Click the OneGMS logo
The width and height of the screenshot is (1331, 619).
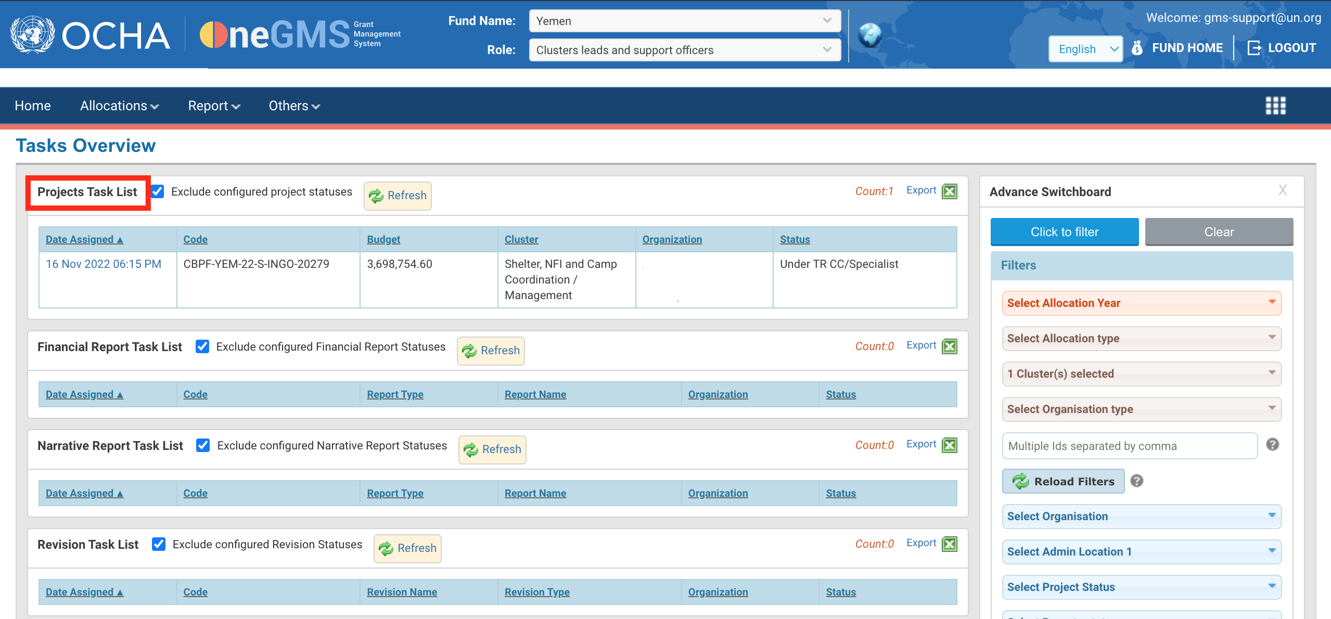point(300,34)
